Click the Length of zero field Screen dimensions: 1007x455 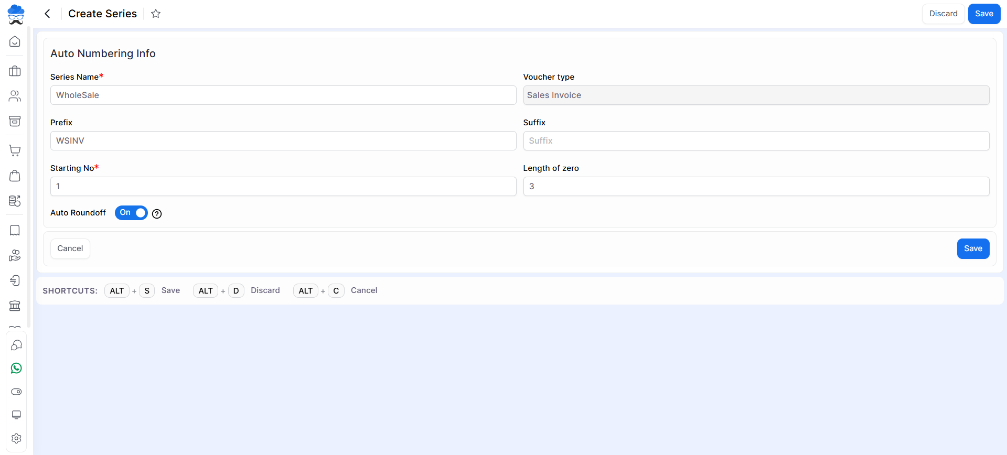tap(756, 187)
